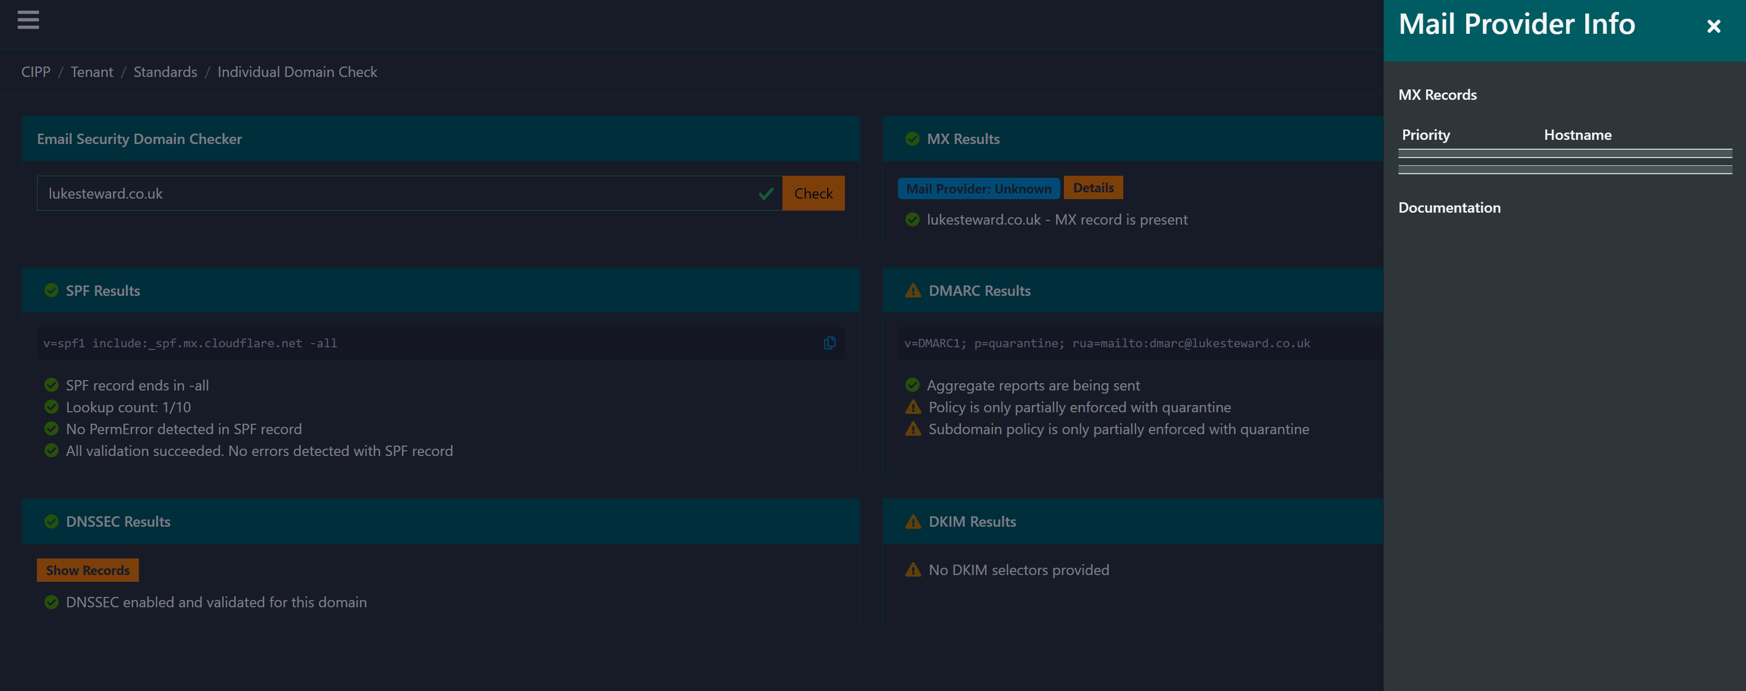The width and height of the screenshot is (1746, 691).
Task: Click the DKIM Results warning icon
Action: coord(913,521)
